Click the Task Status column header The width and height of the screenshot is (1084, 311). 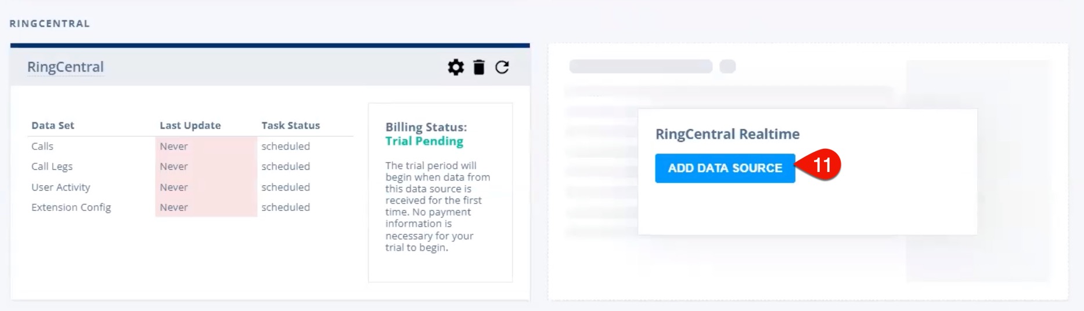coord(291,126)
